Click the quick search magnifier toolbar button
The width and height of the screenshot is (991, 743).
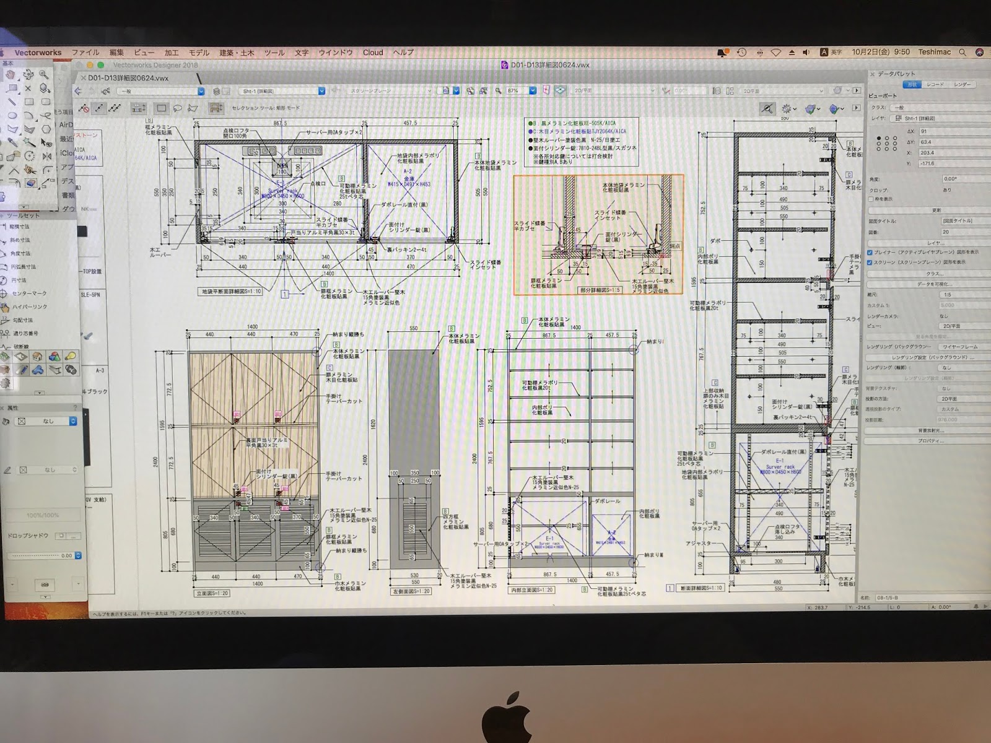click(767, 108)
